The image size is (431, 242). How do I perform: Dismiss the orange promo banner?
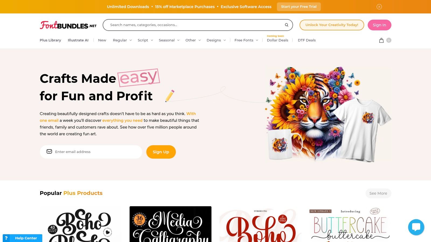click(x=379, y=7)
